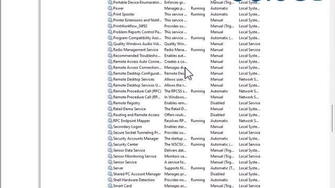Click the gear icon beside Remote Desktop Services
Image resolution: width=335 pixels, height=188 pixels.
(x=110, y=79)
